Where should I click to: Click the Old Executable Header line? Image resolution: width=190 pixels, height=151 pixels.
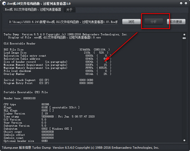coord(20,44)
